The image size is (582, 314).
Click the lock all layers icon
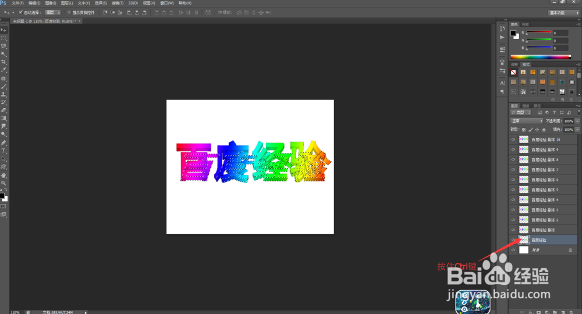[x=544, y=130]
